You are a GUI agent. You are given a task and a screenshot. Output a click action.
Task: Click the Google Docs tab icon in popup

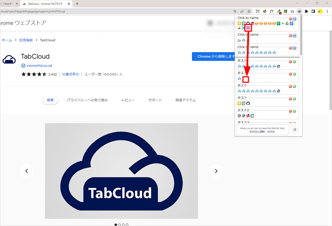292,23
